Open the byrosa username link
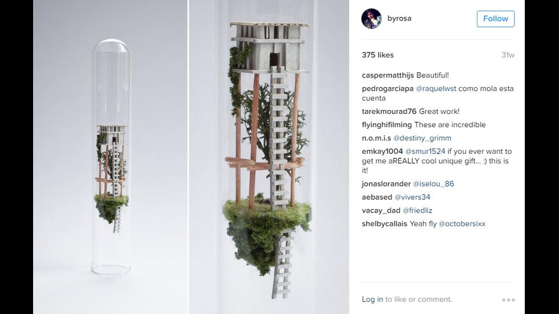559x314 pixels. pyautogui.click(x=399, y=18)
